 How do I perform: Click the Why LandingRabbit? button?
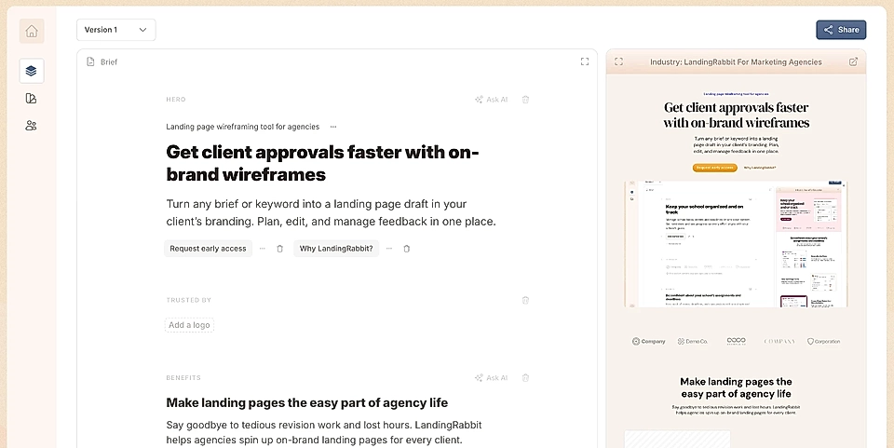point(336,249)
